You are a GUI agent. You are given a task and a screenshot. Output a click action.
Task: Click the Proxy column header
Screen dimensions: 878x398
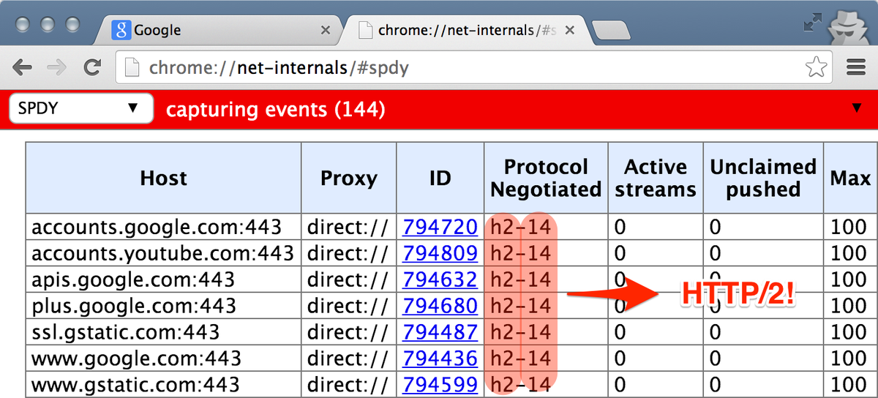click(349, 178)
